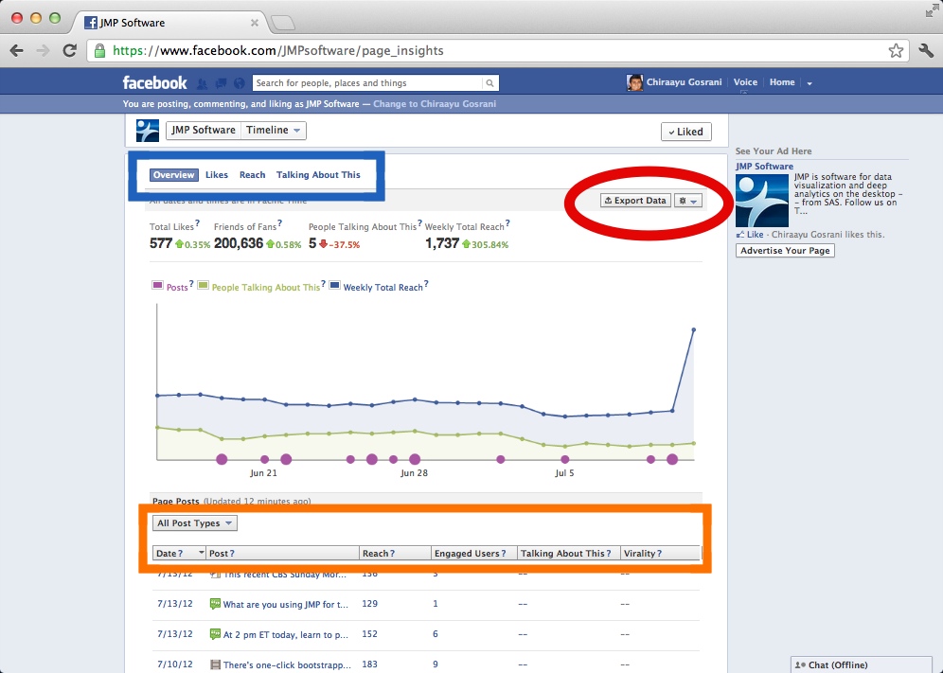Click Export Data button
Image resolution: width=943 pixels, height=673 pixels.
635,201
